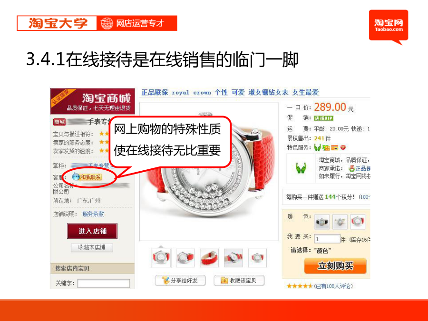Select the red strap color option

point(358,222)
